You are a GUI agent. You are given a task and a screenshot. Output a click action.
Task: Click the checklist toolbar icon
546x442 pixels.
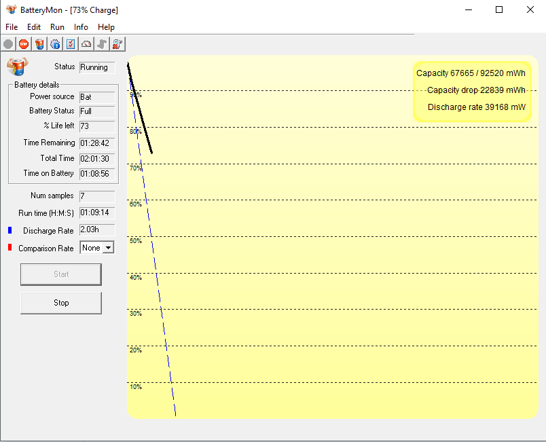pos(71,44)
